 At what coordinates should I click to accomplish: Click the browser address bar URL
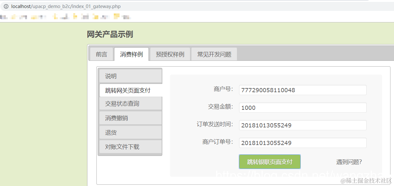[64, 6]
